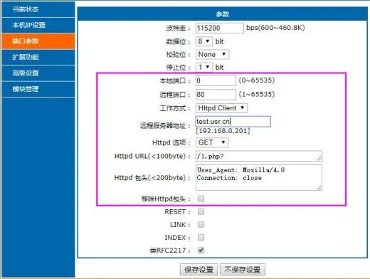Open the stop bits dropdown showing 1
Viewport: 370px width, 279px height.
pyautogui.click(x=204, y=67)
